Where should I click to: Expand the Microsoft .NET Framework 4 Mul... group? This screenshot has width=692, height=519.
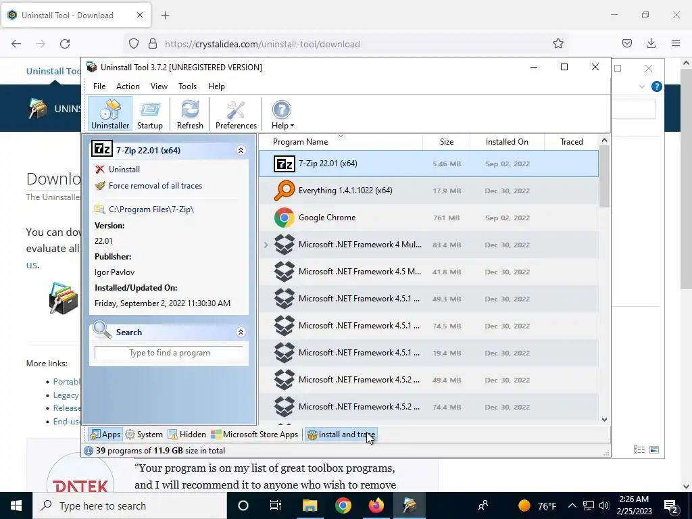[266, 245]
